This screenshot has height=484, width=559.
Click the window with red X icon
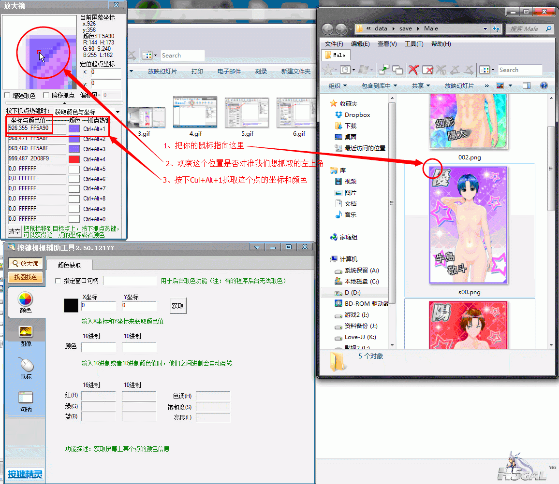[x=427, y=70]
